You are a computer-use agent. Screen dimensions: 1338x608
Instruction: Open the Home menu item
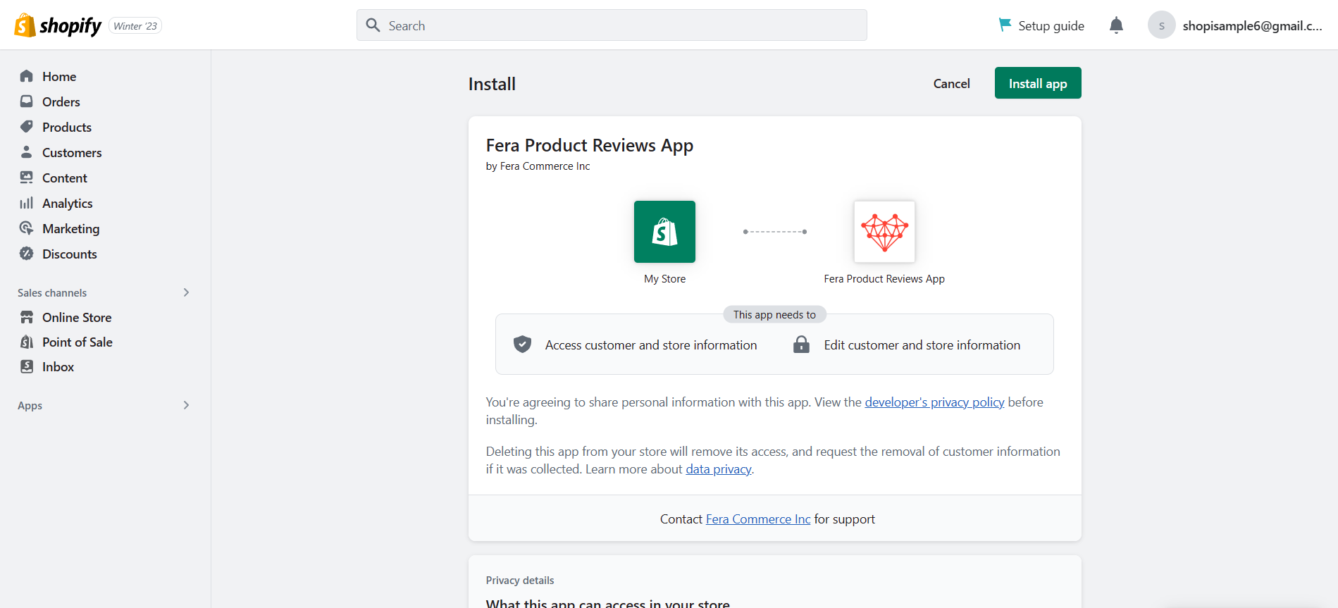pyautogui.click(x=59, y=76)
